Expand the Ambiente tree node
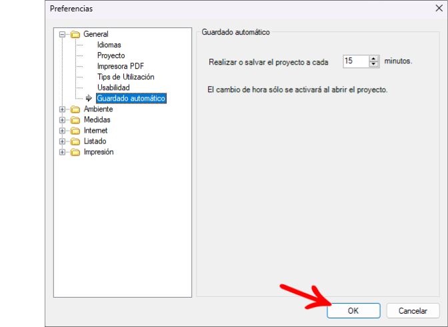Image resolution: width=448 pixels, height=327 pixels. point(62,109)
